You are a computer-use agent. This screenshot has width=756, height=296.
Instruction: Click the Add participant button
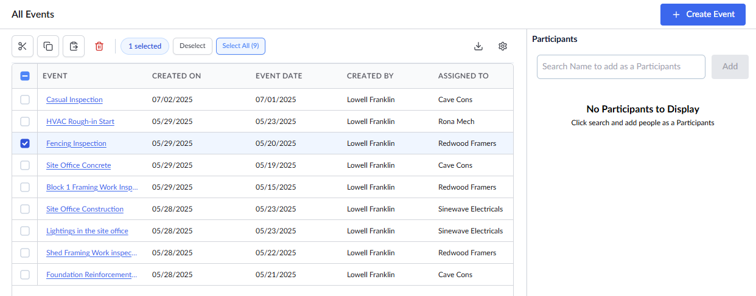point(730,67)
